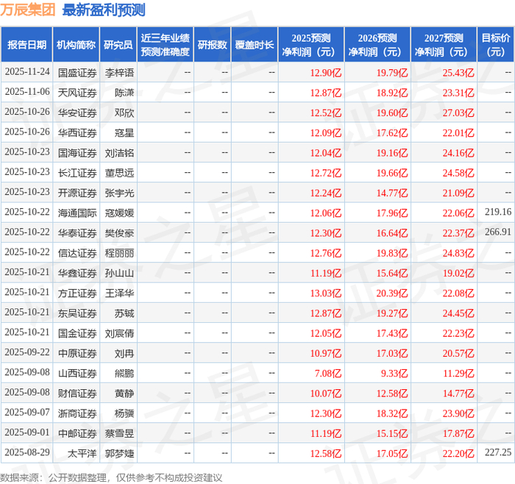515x484 pixels.
Task: Click the 方正证券 institution cell
Action: (x=77, y=293)
